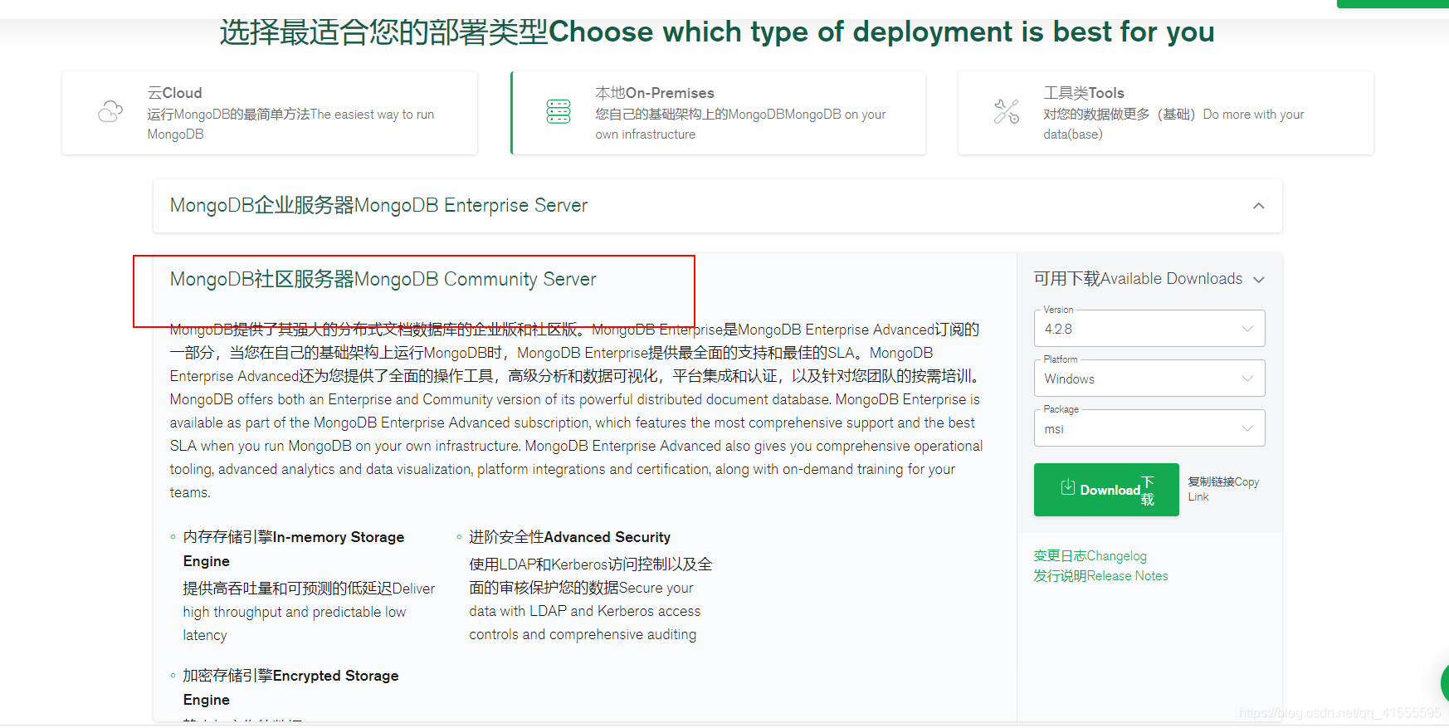
Task: Click the Tools wrench icon
Action: pos(1007,111)
